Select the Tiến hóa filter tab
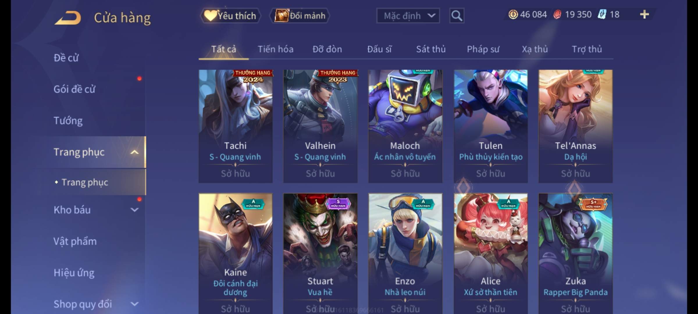698x314 pixels. click(275, 49)
